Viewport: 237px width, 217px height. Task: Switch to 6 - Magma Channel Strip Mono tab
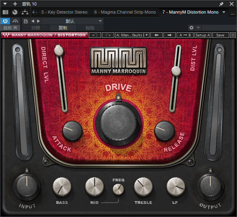click(x=125, y=12)
